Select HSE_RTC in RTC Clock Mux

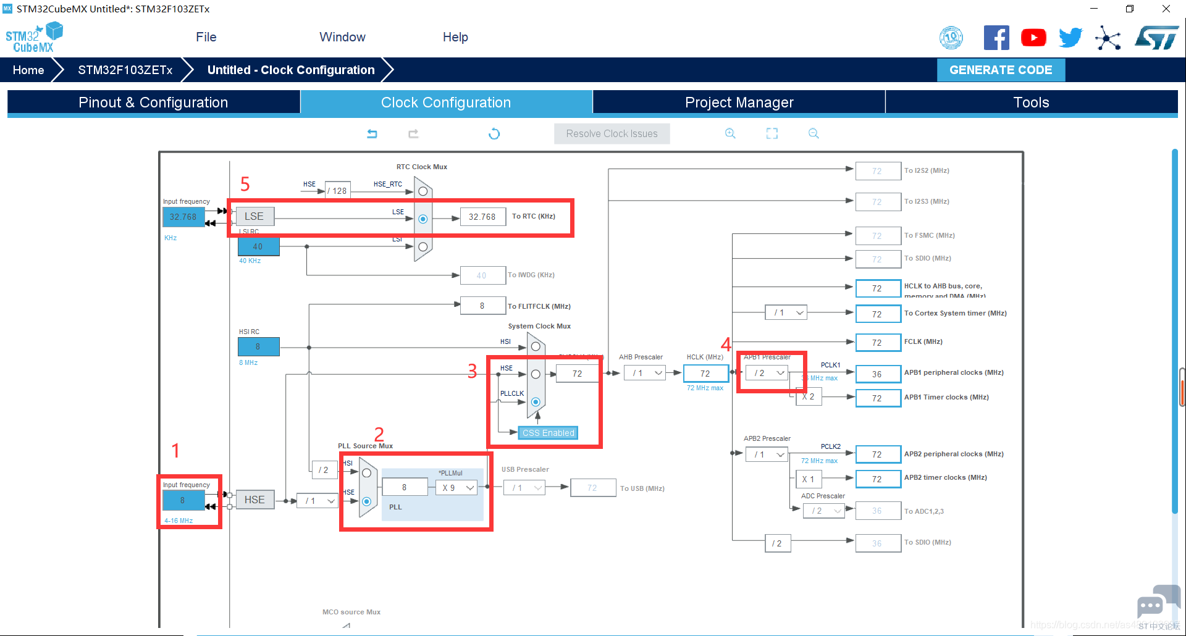423,191
